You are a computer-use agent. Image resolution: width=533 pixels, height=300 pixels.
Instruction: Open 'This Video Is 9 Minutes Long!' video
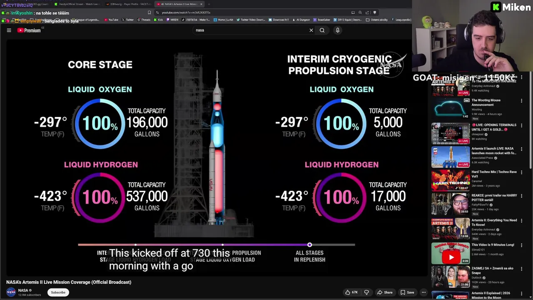[450, 253]
